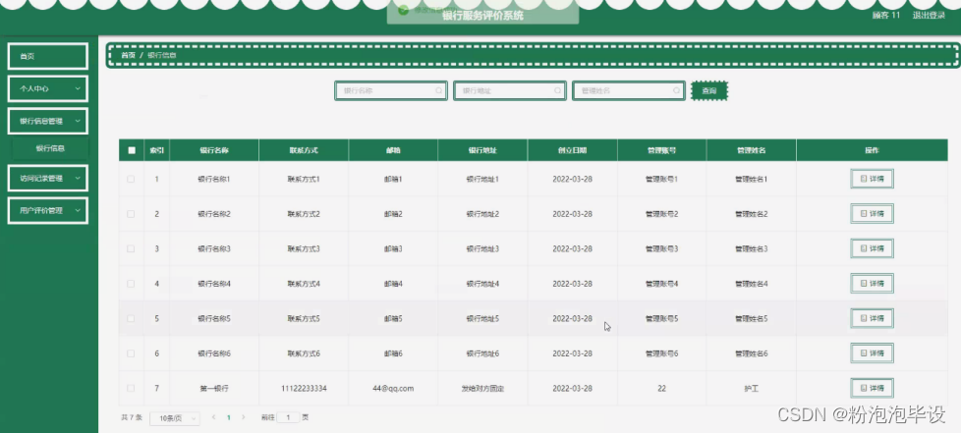Open 首页 in the sidebar
Image resolution: width=961 pixels, height=433 pixels.
point(48,56)
